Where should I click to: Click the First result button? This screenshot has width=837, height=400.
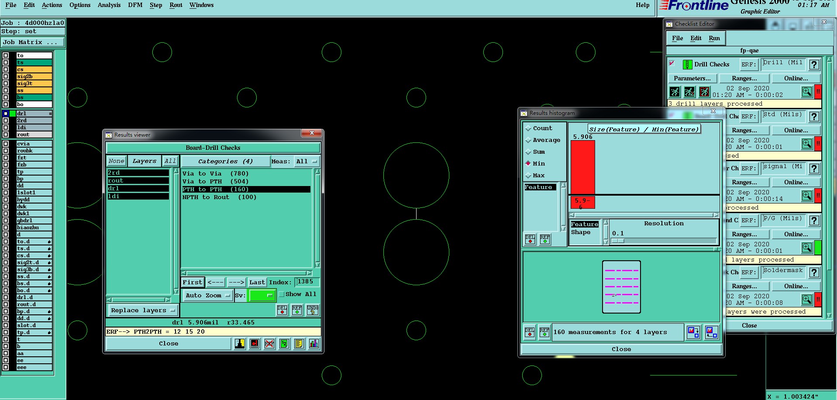193,283
